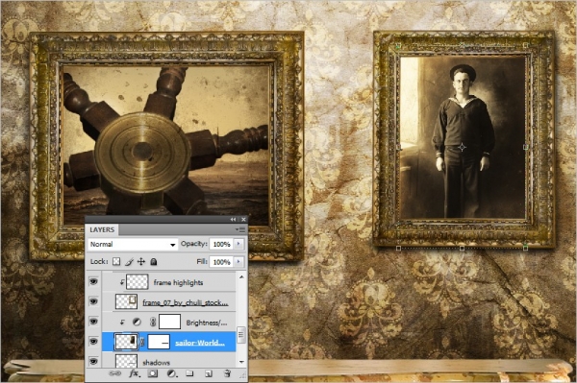Click top-right transform handle on sailor photo

[x=525, y=45]
